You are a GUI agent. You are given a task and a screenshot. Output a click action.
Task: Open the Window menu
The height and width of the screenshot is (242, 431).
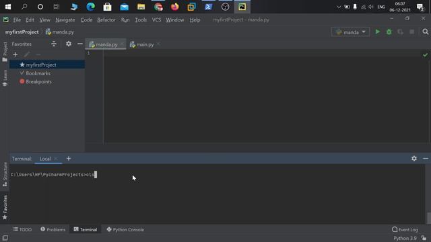(175, 19)
